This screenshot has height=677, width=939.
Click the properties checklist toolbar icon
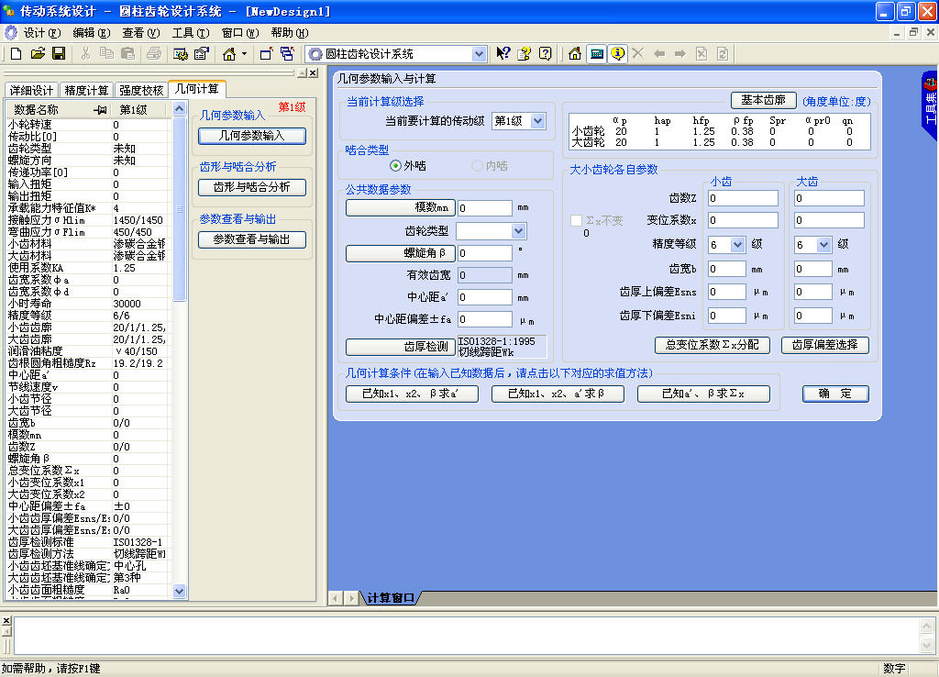(201, 54)
